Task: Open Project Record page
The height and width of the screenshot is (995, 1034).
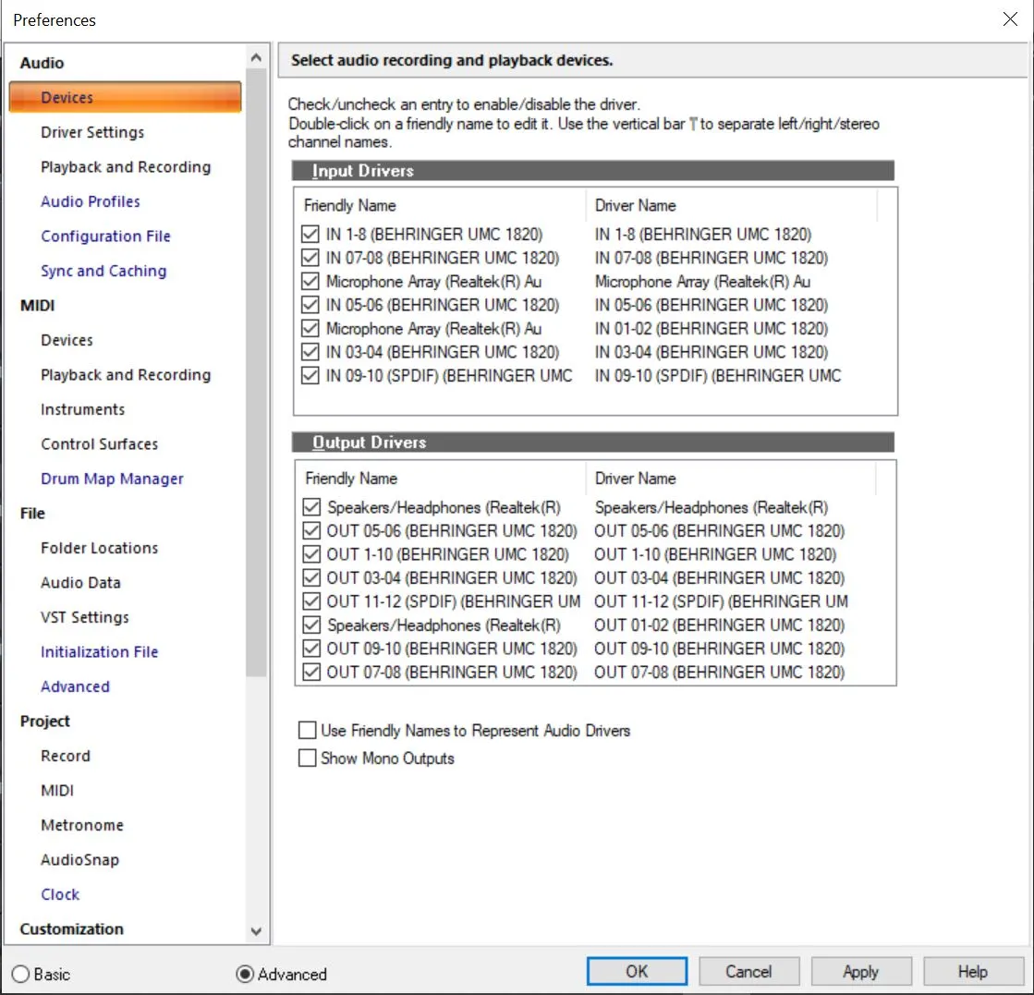Action: pyautogui.click(x=66, y=756)
